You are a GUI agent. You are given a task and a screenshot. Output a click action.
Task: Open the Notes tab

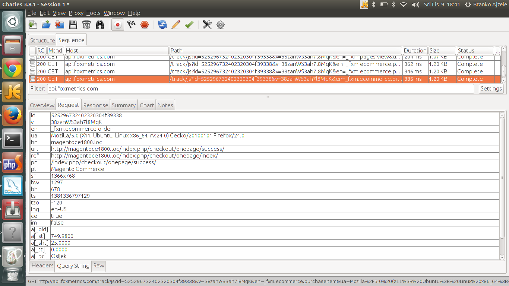165,105
